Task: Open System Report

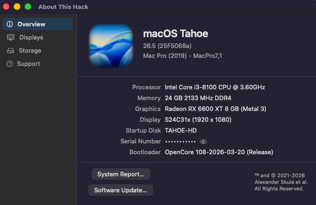Action: click(x=121, y=174)
